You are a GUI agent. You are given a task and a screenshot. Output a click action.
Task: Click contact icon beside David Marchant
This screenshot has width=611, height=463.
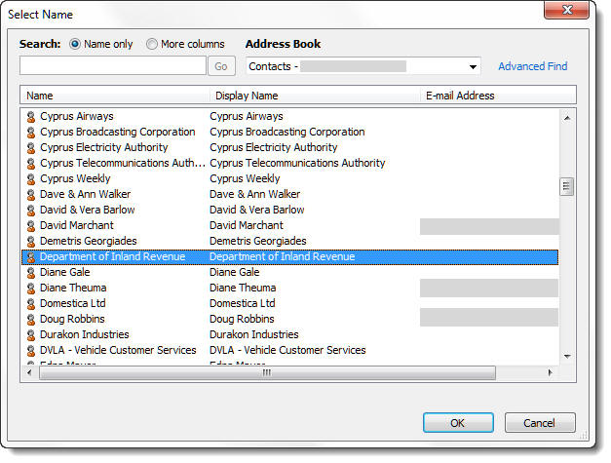pos(31,226)
